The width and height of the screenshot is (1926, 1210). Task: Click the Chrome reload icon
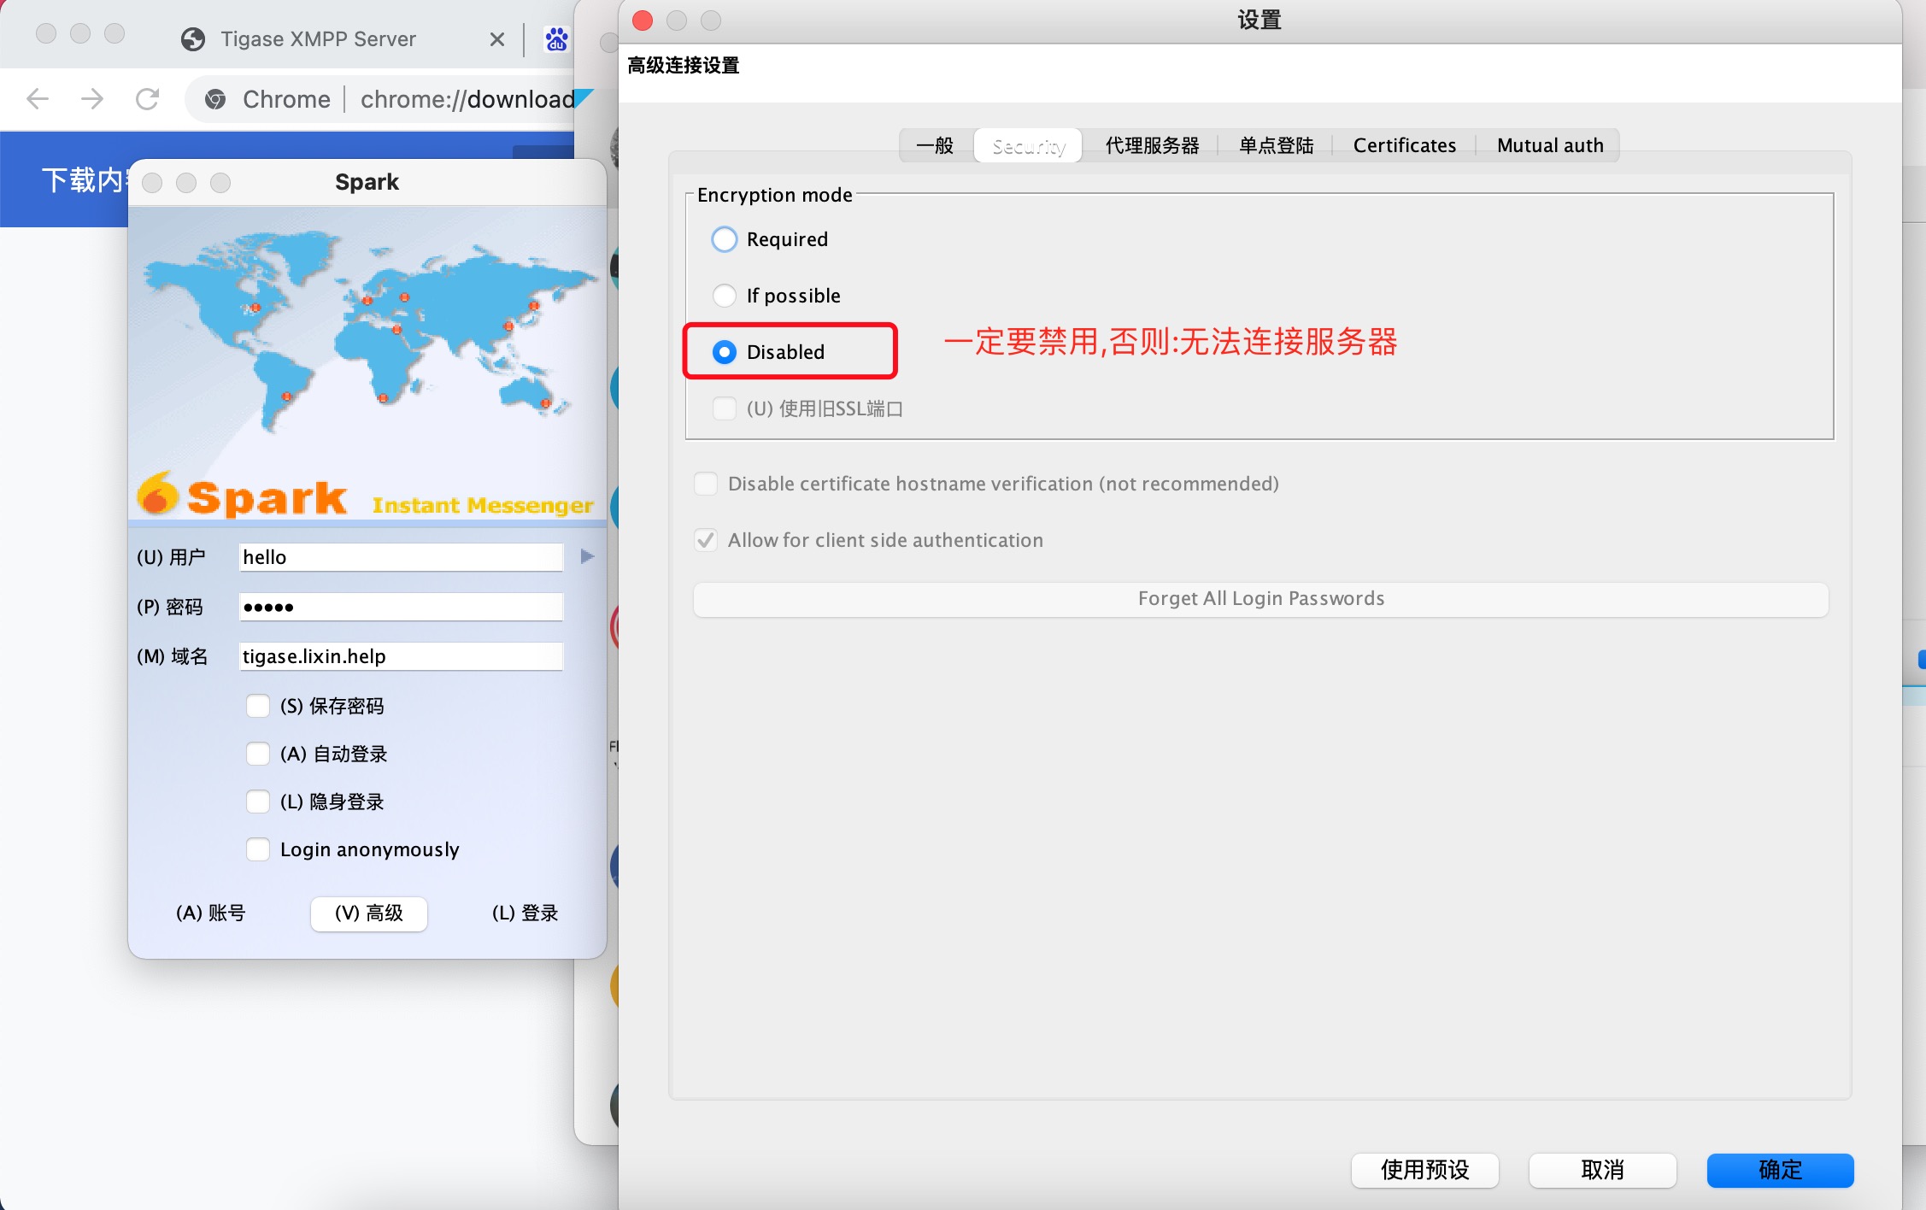pos(148,99)
